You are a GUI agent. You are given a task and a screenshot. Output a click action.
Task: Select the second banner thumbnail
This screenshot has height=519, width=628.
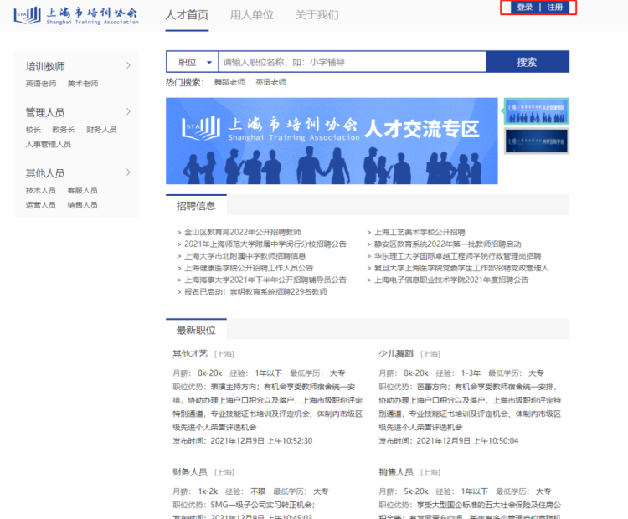coord(536,141)
